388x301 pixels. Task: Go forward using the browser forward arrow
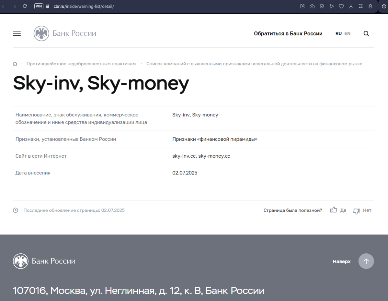coord(15,6)
